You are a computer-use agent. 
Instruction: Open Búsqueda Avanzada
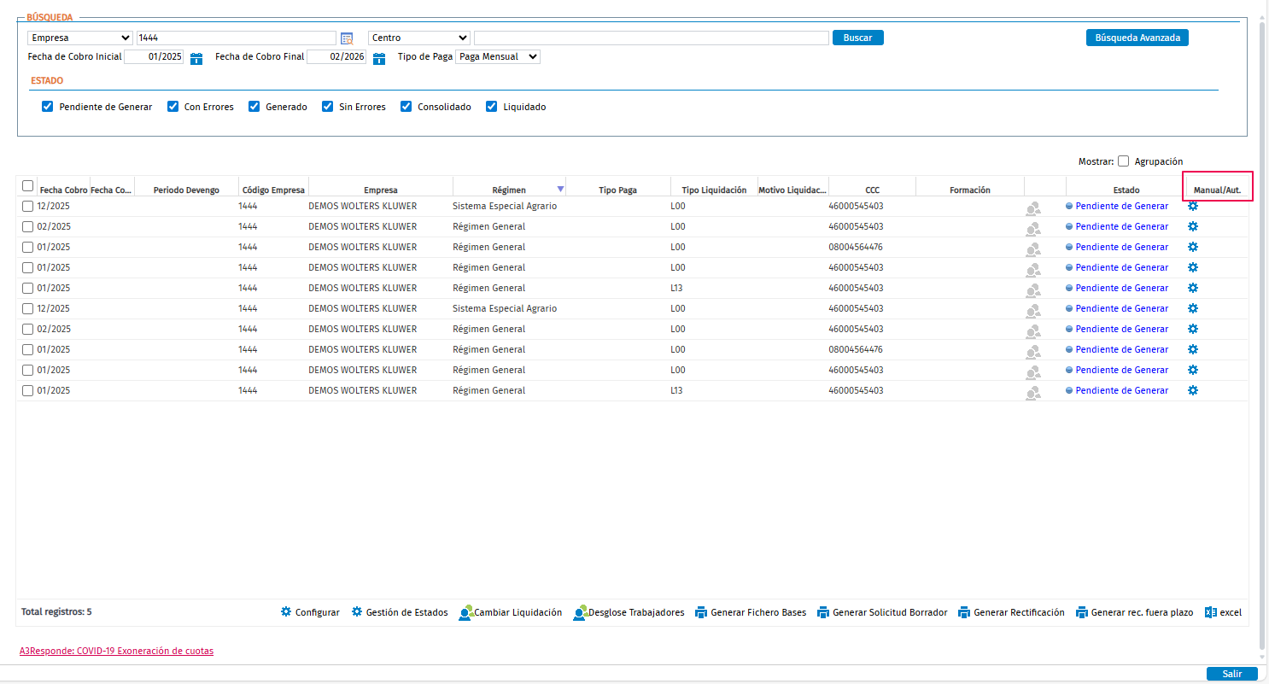point(1137,38)
